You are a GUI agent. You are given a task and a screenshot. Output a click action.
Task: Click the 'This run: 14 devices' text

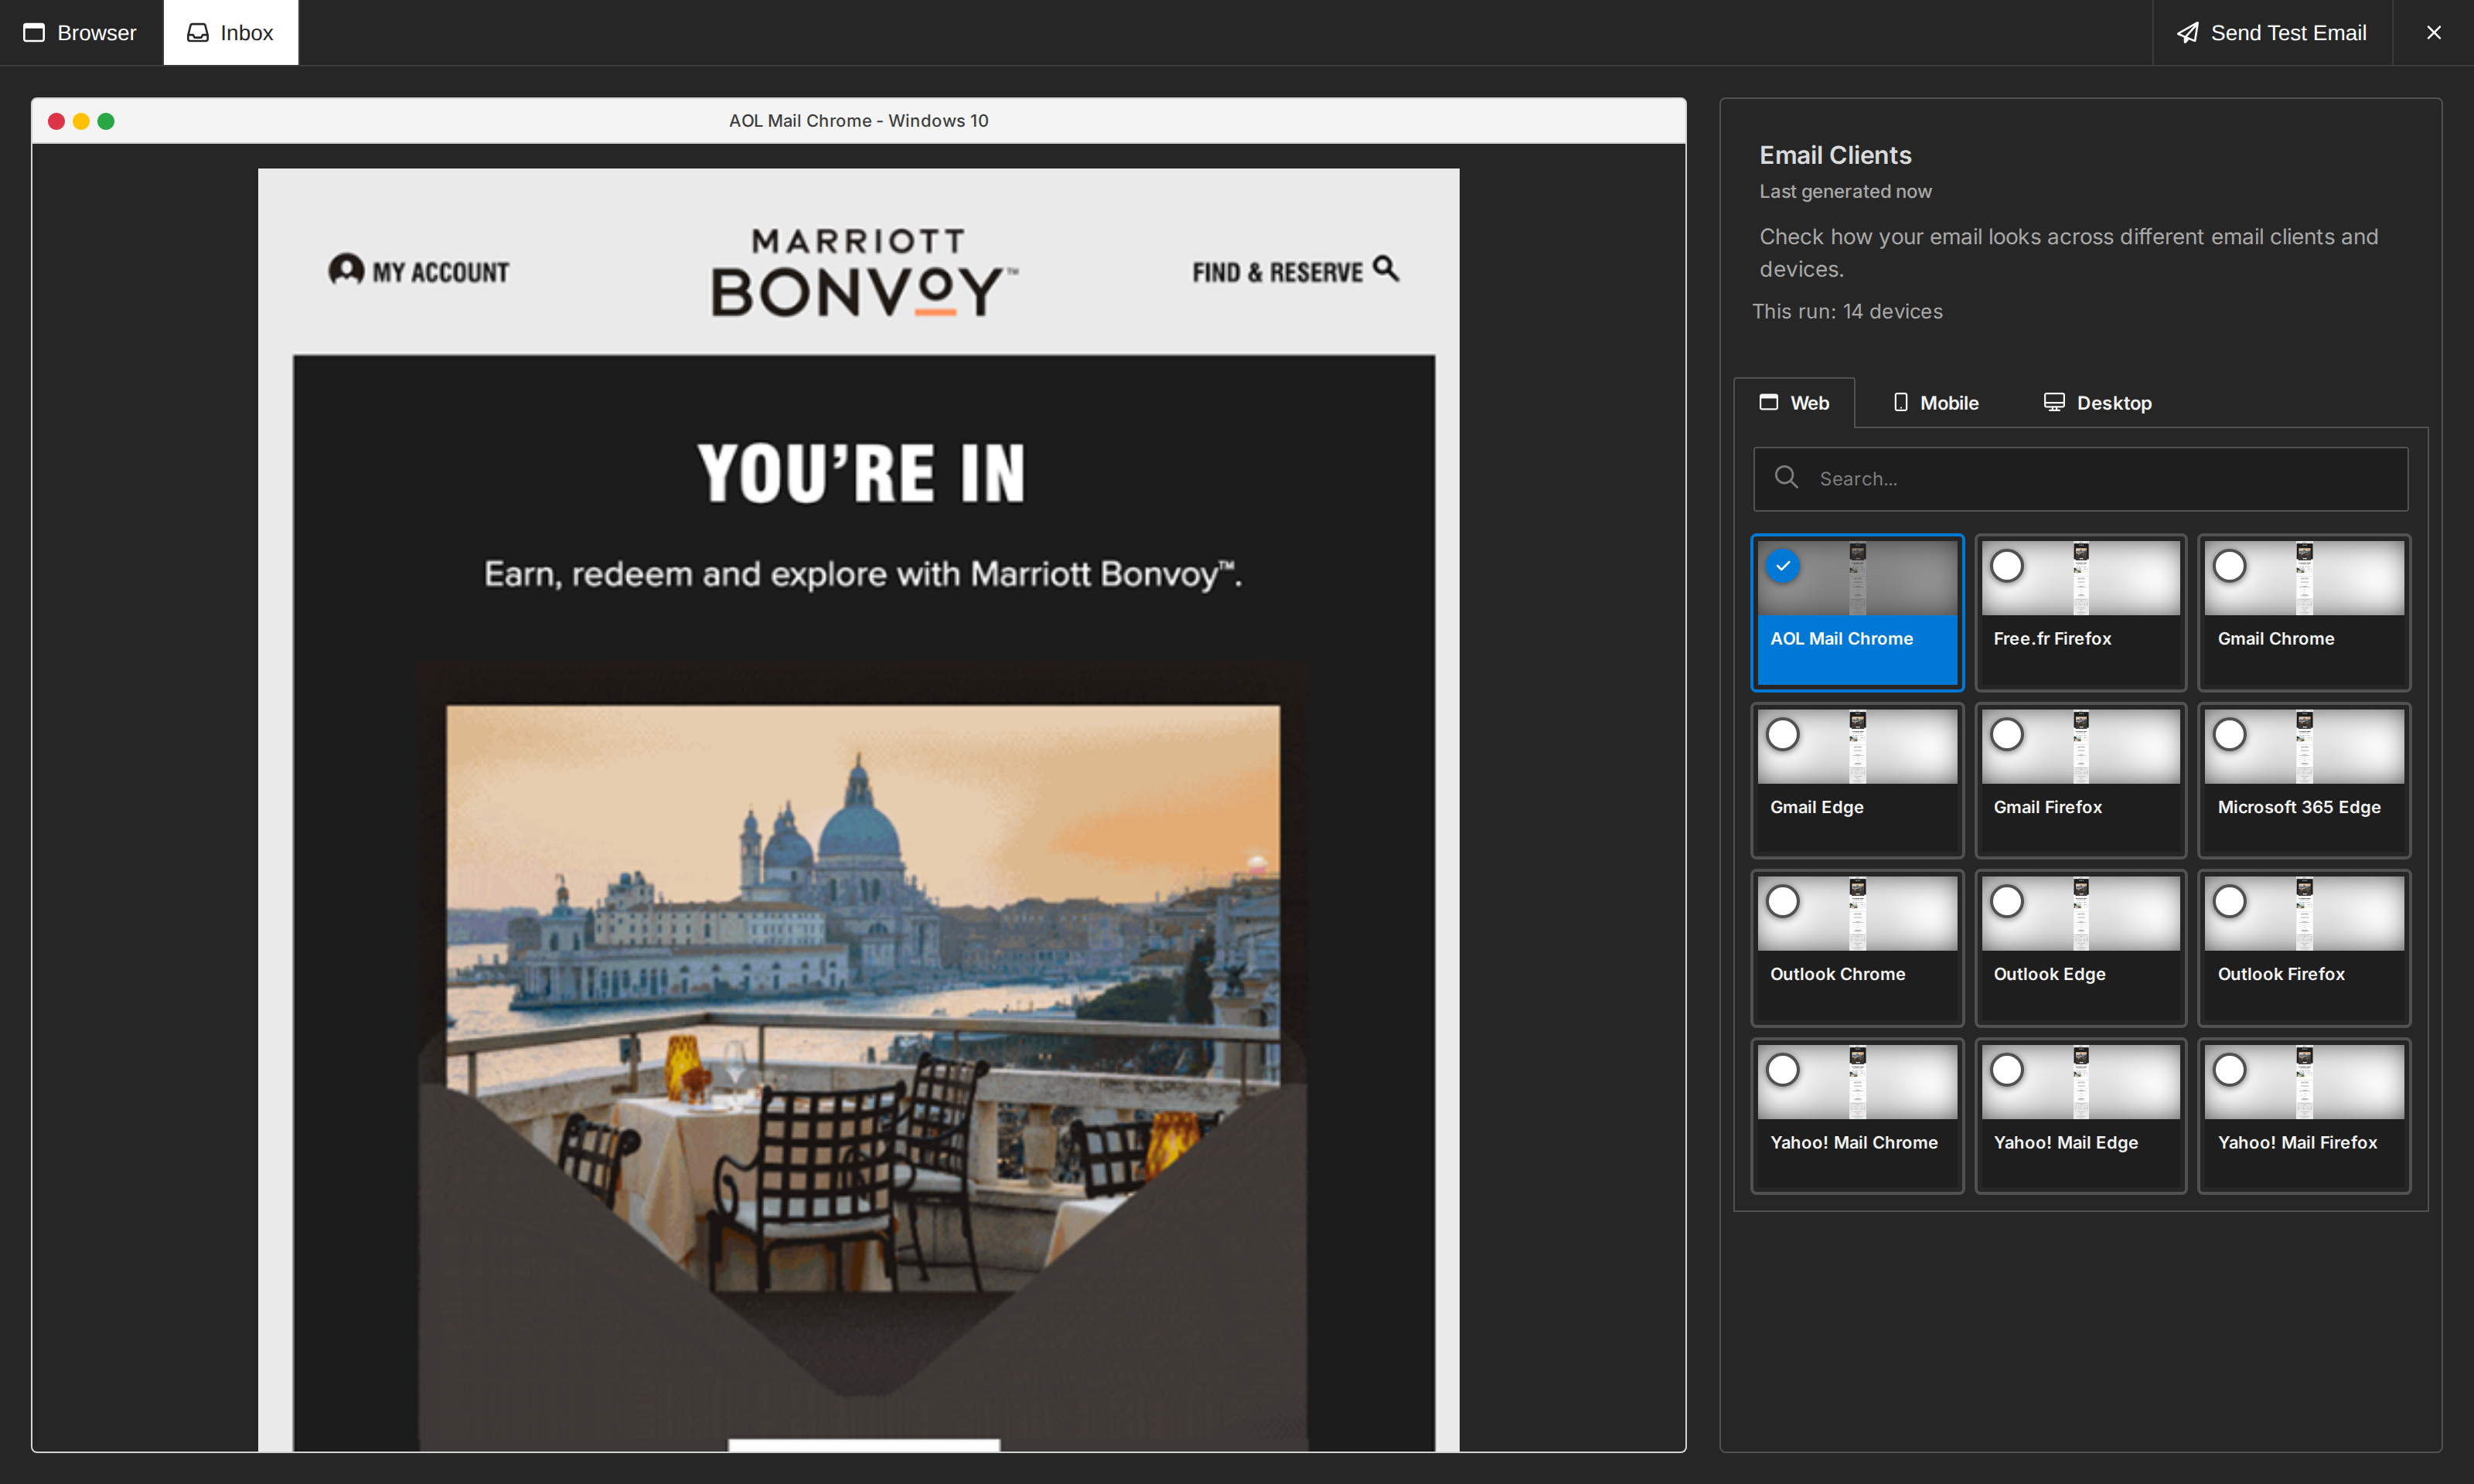pyautogui.click(x=1847, y=311)
